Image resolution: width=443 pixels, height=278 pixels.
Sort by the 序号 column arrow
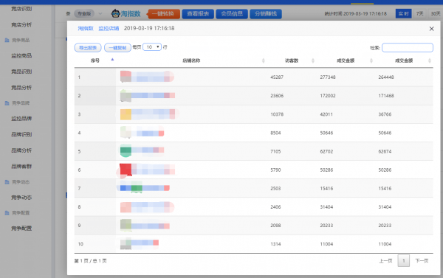click(x=112, y=60)
